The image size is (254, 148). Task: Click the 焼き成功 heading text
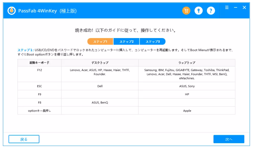click(x=126, y=30)
